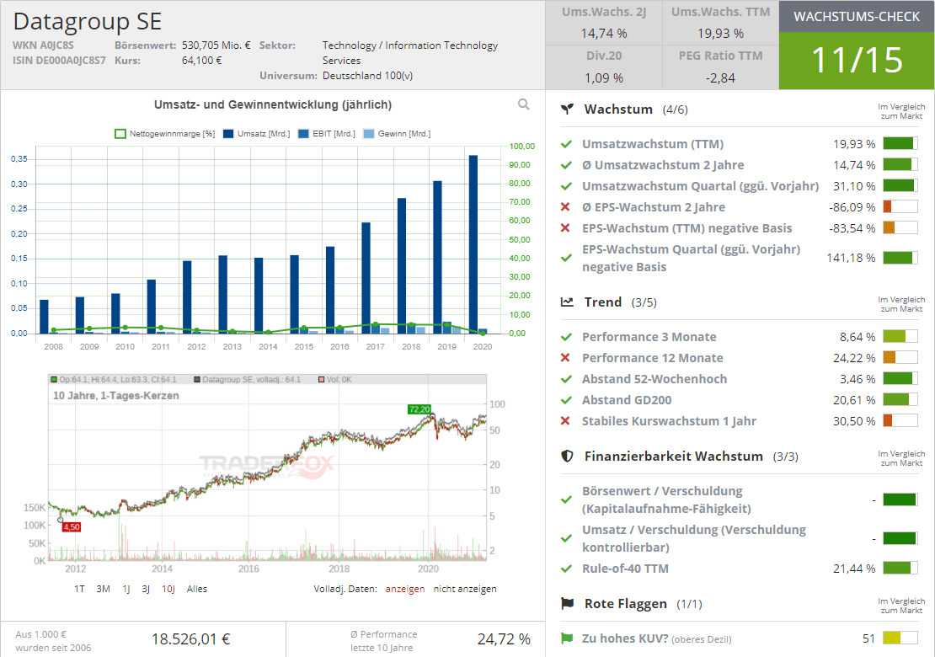The width and height of the screenshot is (935, 657).
Task: Click the Kurs value 64,100 €
Action: click(x=201, y=60)
